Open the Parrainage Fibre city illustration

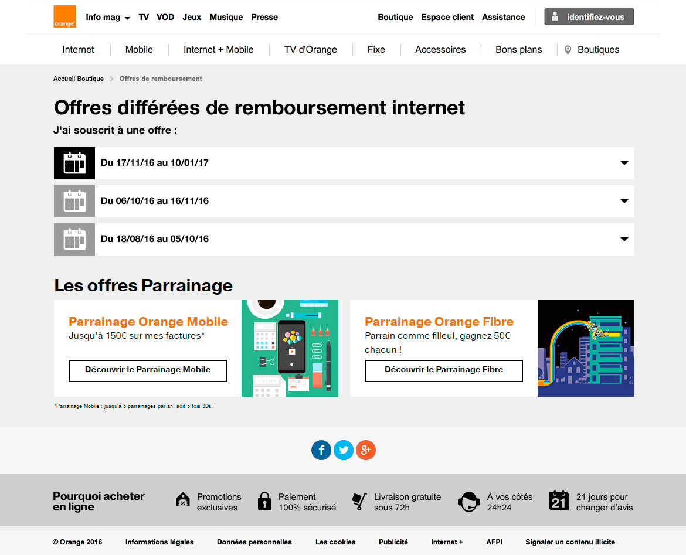[x=586, y=349]
